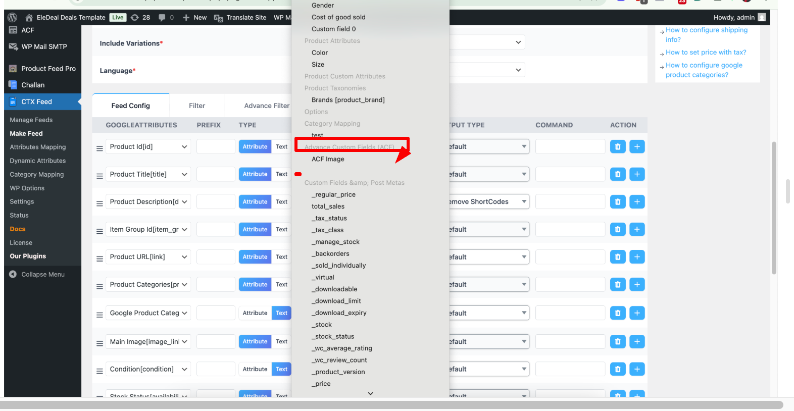
Task: Delete the Product Title row
Action: 618,174
